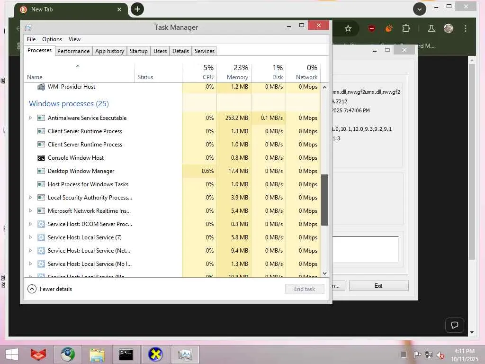Sort by Memory column header
The image size is (485, 364).
234,73
